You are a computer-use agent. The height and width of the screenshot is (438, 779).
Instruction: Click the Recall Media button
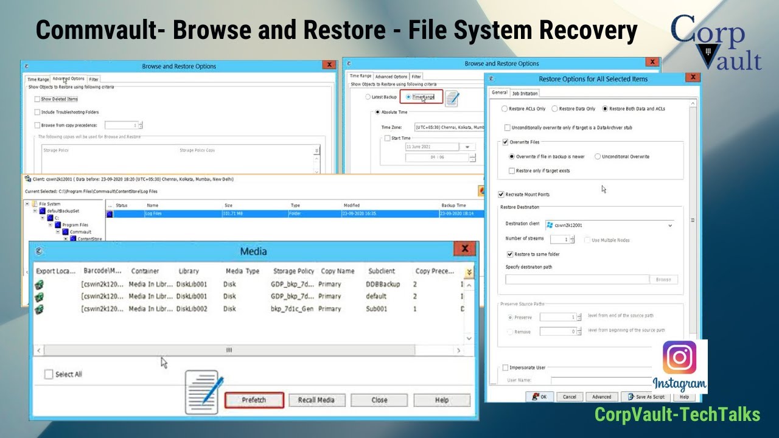(316, 400)
